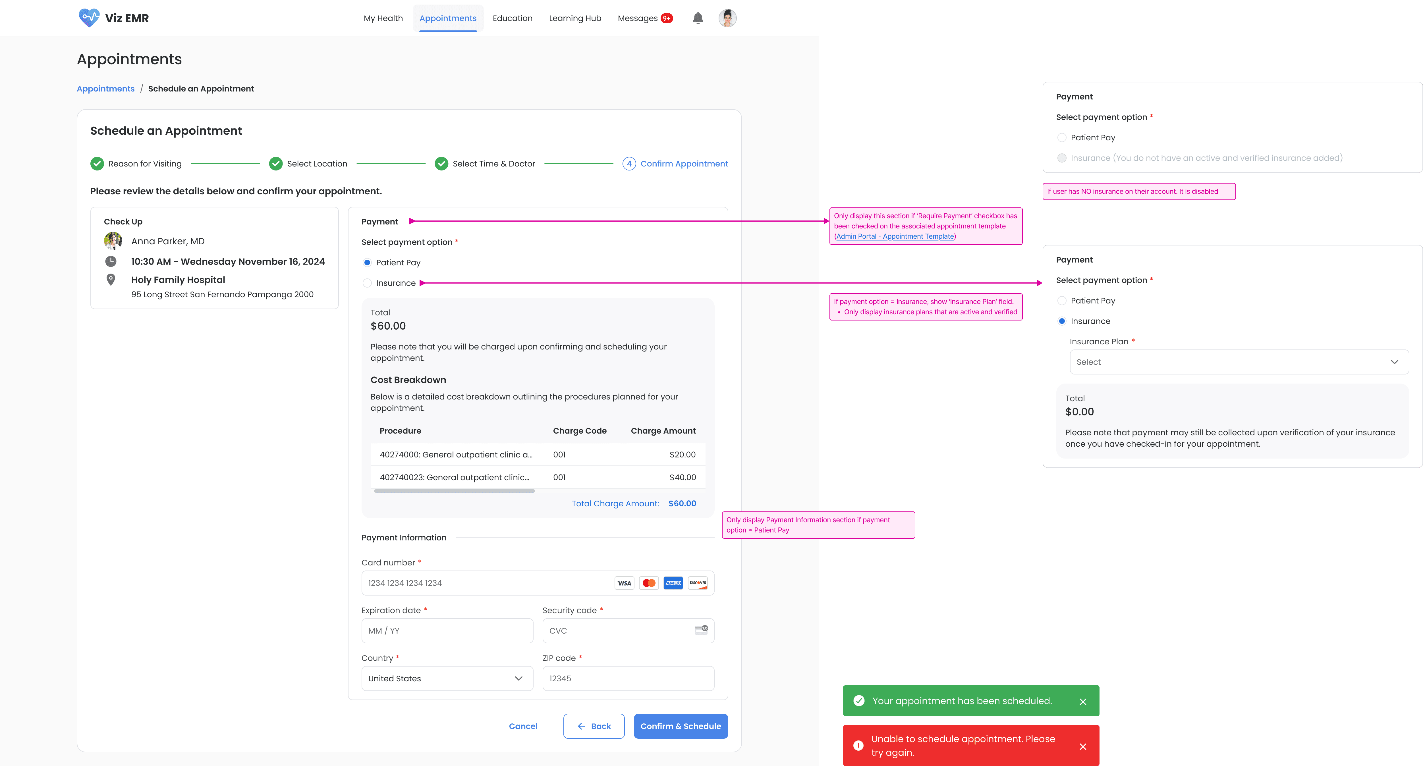Image resolution: width=1423 pixels, height=766 pixels.
Task: Click the Appointments breadcrumb link
Action: click(105, 88)
